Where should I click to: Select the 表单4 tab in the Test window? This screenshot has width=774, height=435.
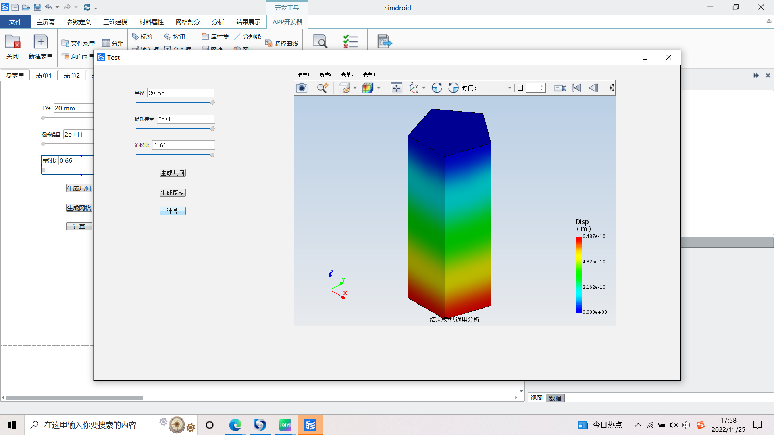[369, 74]
